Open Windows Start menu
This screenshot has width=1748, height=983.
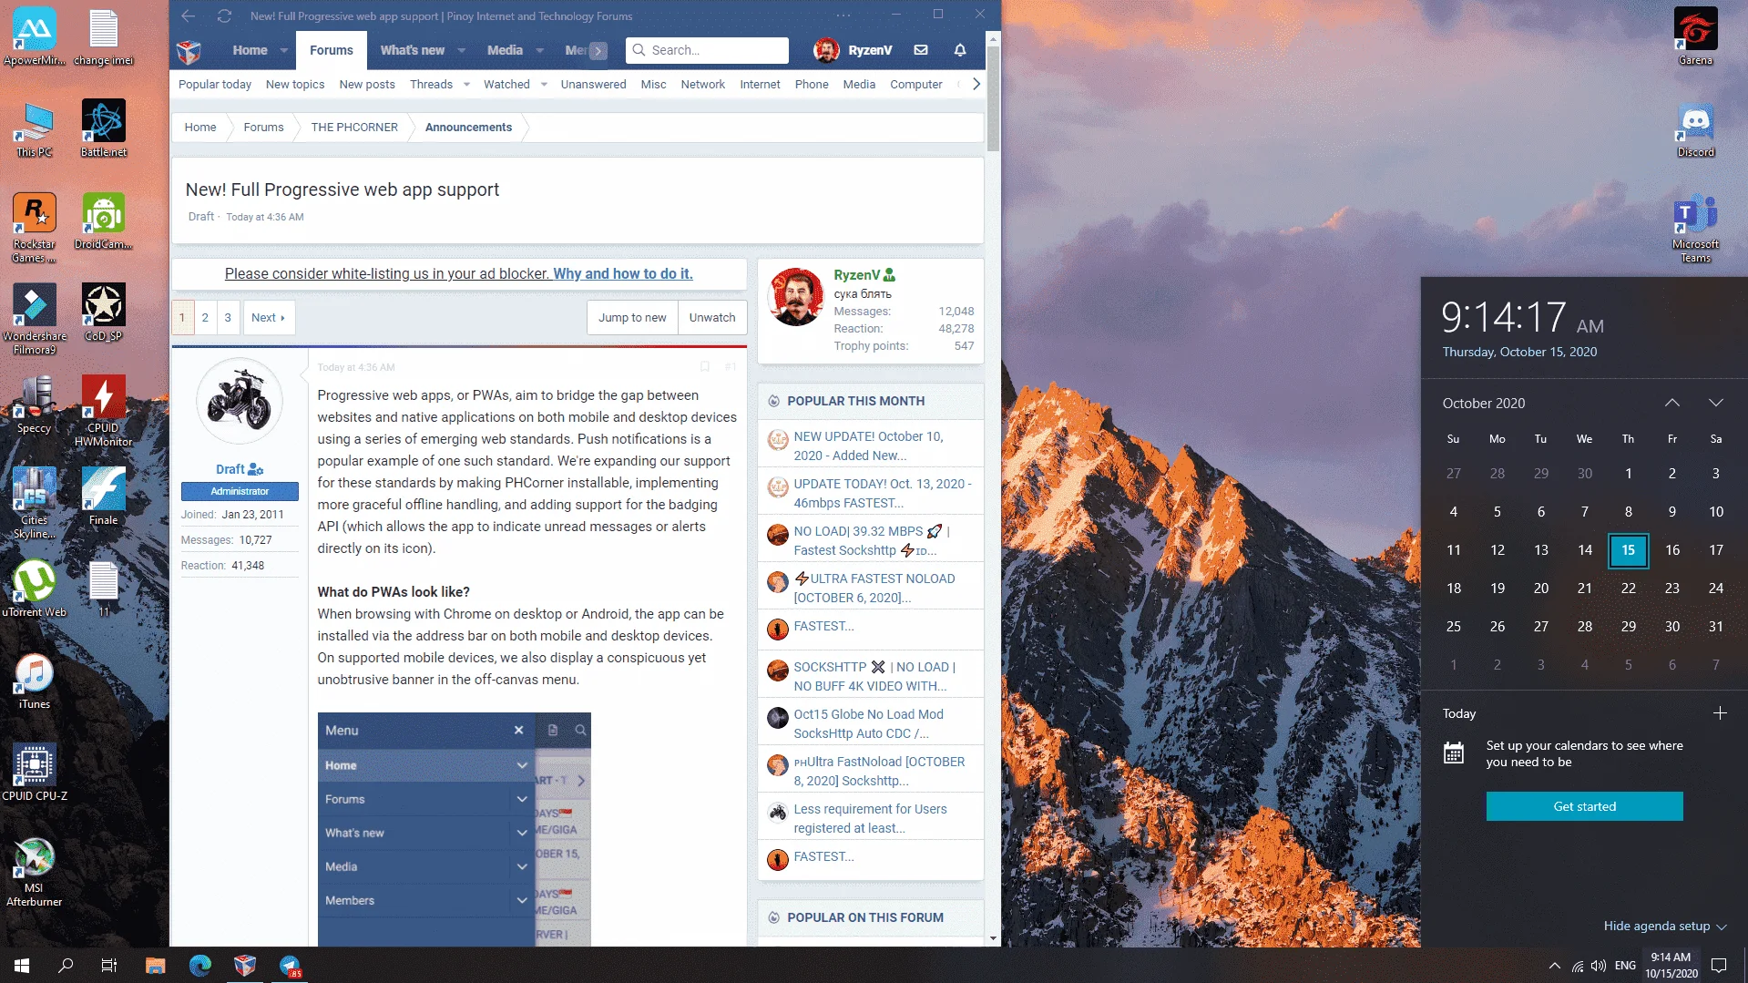(22, 965)
